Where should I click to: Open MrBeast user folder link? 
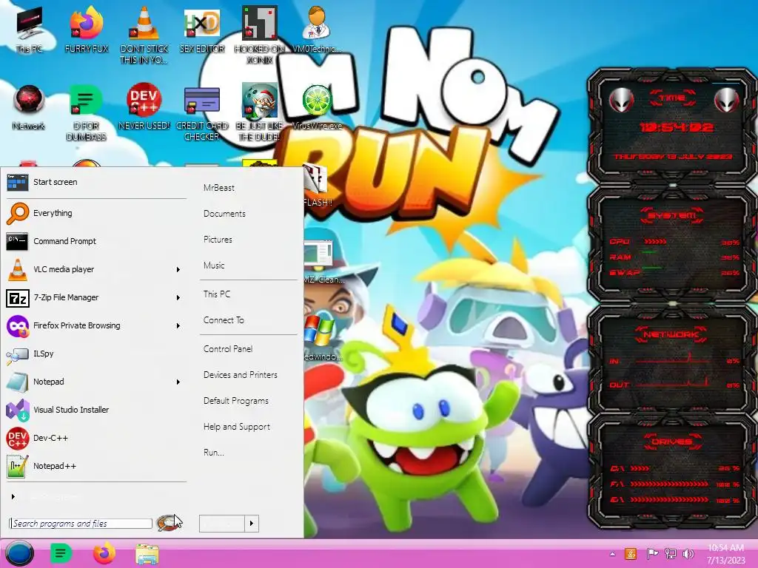click(x=219, y=188)
